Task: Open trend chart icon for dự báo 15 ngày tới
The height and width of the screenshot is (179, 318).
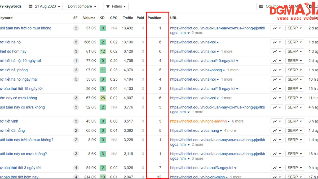Action: pos(277,89)
